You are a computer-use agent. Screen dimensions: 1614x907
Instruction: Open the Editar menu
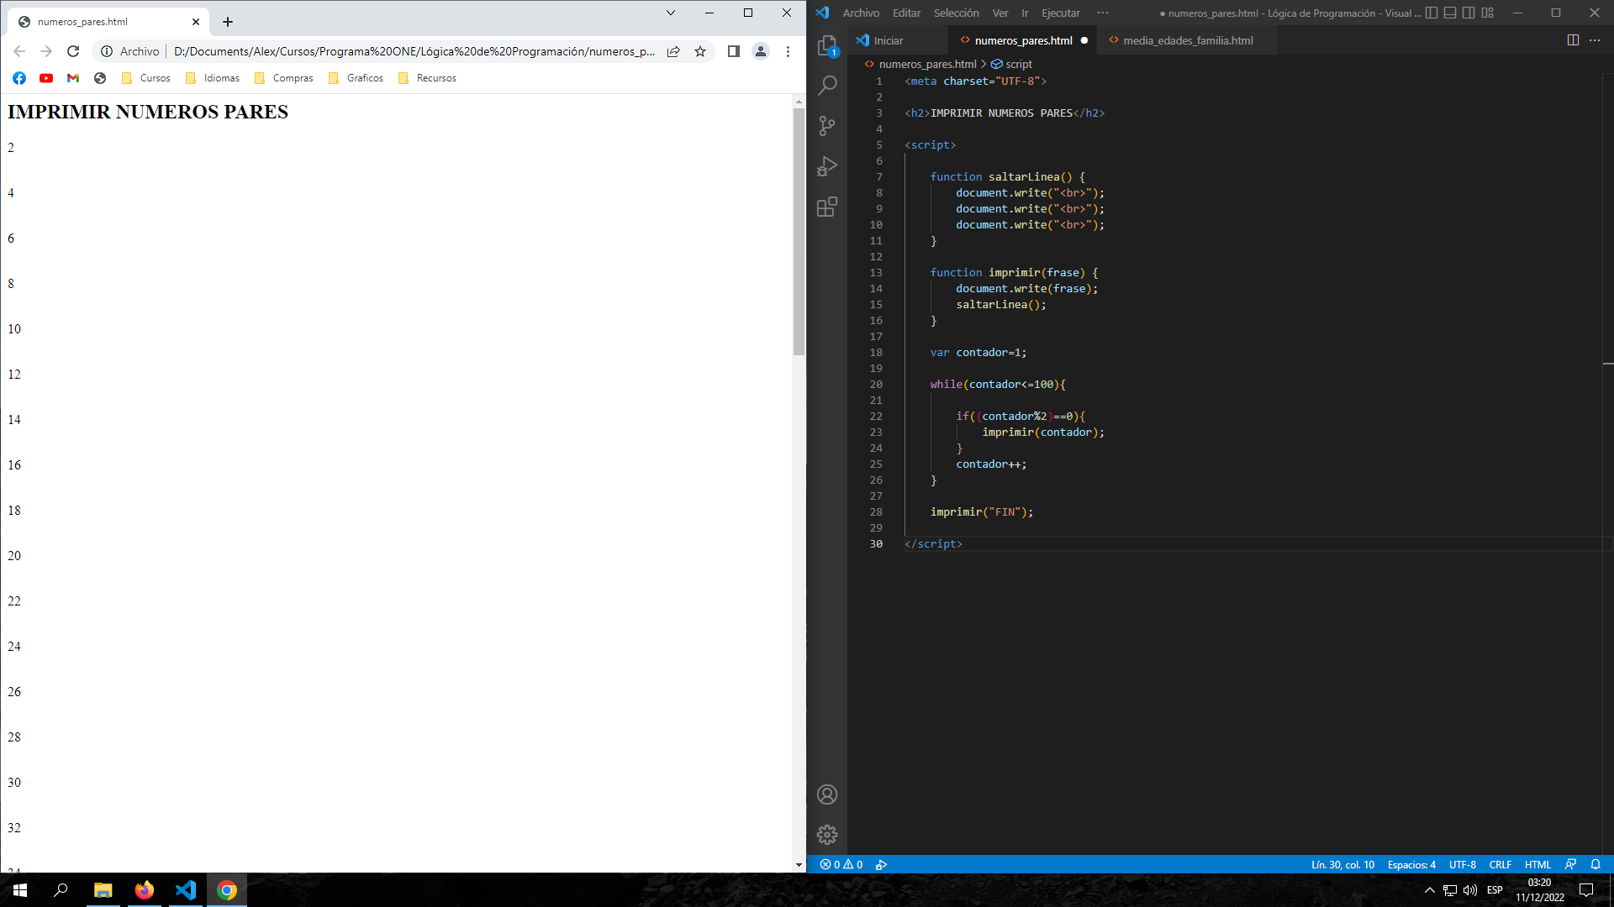pyautogui.click(x=906, y=13)
